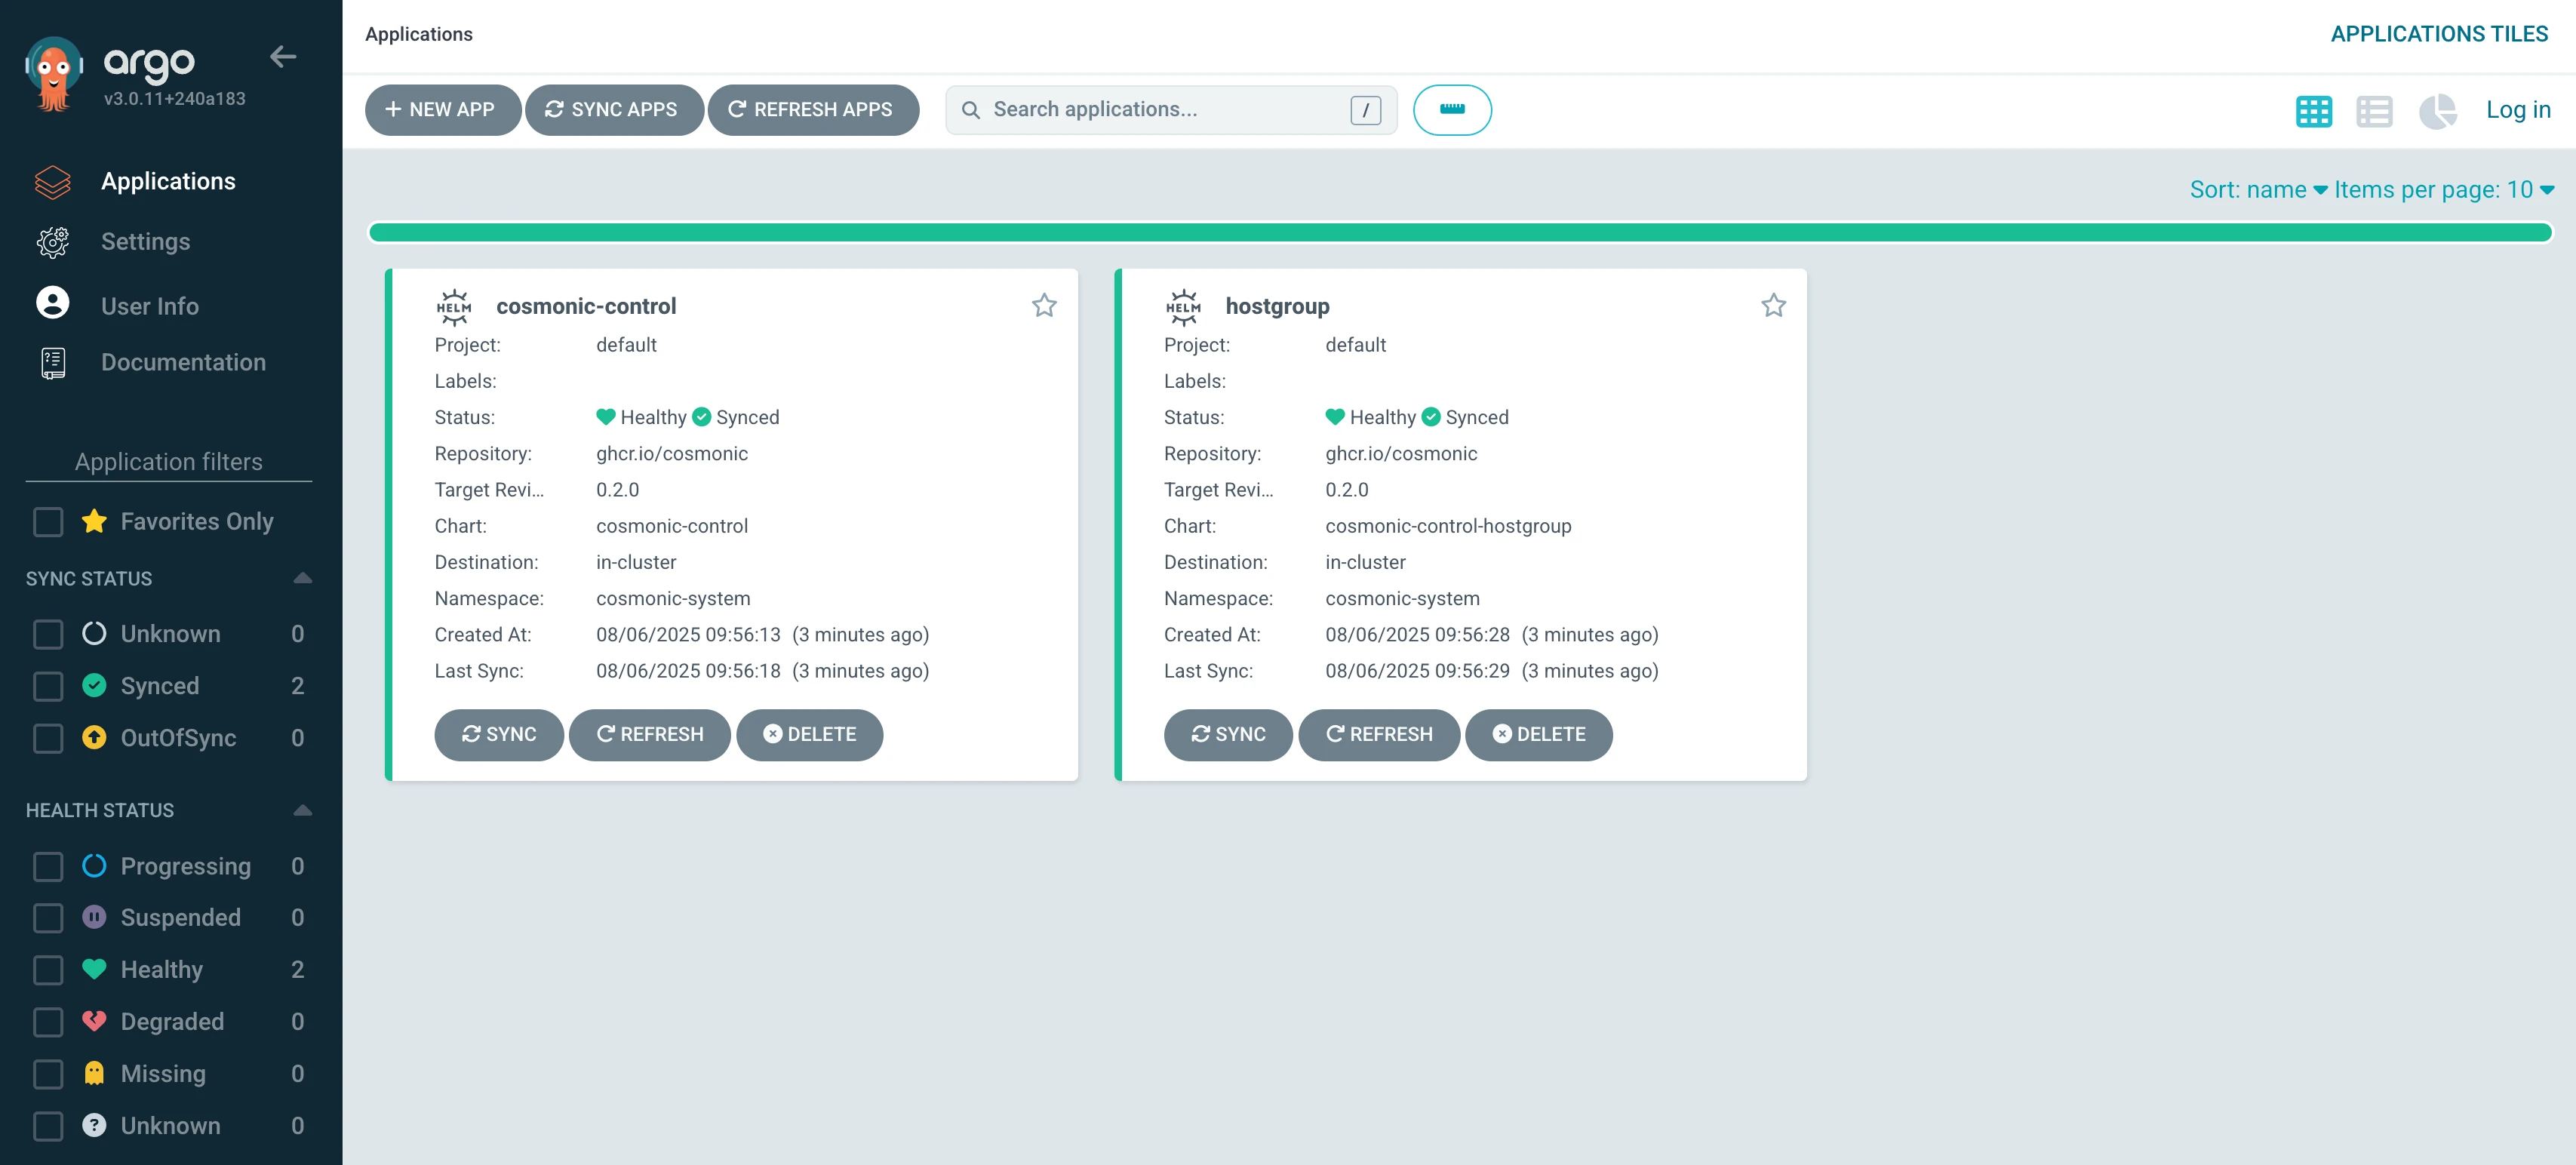Go to User Info in sidebar

point(149,306)
